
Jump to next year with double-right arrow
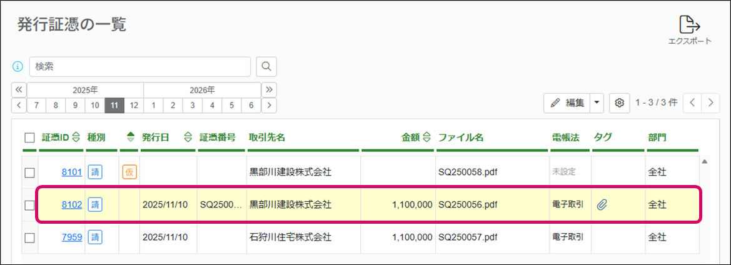coord(270,89)
